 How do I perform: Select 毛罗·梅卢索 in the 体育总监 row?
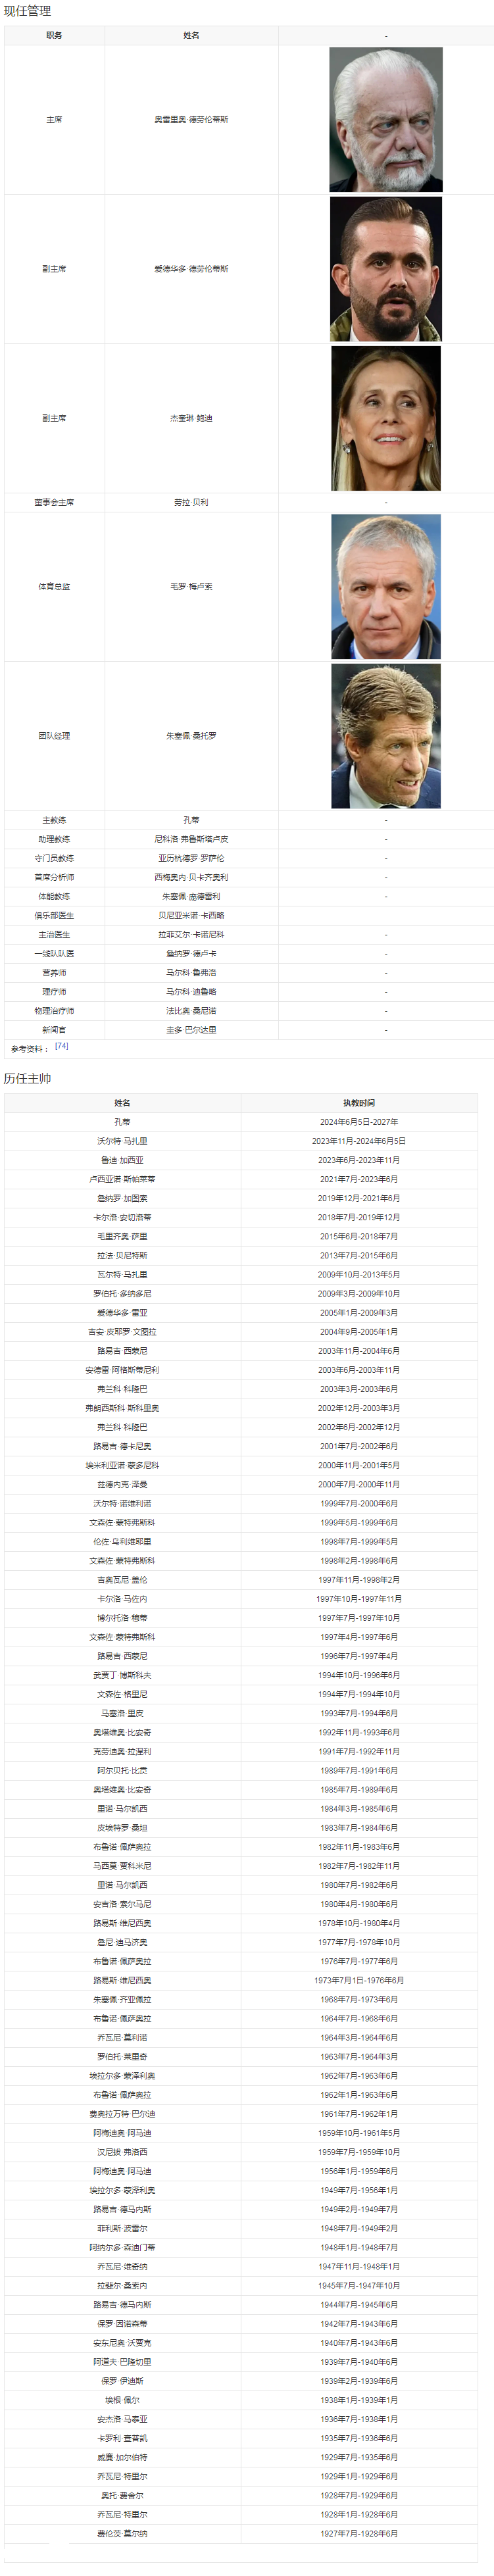tap(191, 587)
